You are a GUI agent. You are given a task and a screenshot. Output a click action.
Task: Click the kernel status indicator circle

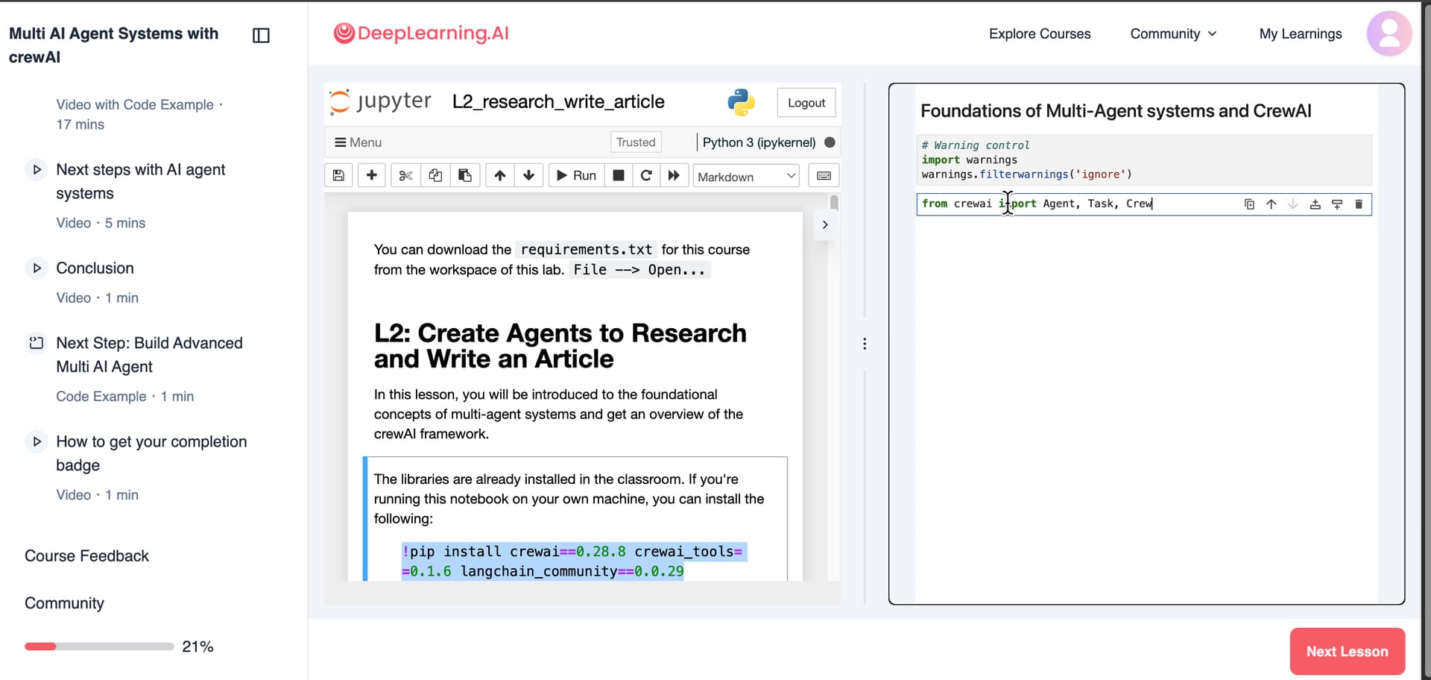pos(830,142)
